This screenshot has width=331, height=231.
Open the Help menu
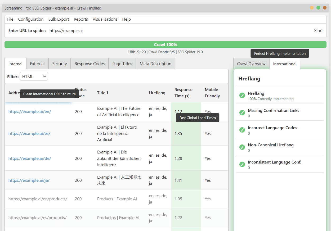click(126, 19)
